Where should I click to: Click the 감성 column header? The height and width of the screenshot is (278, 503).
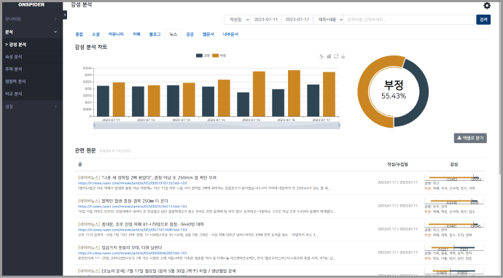454,164
